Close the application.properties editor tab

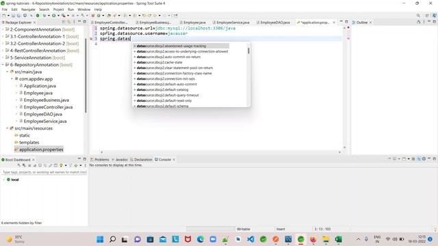coord(334,23)
